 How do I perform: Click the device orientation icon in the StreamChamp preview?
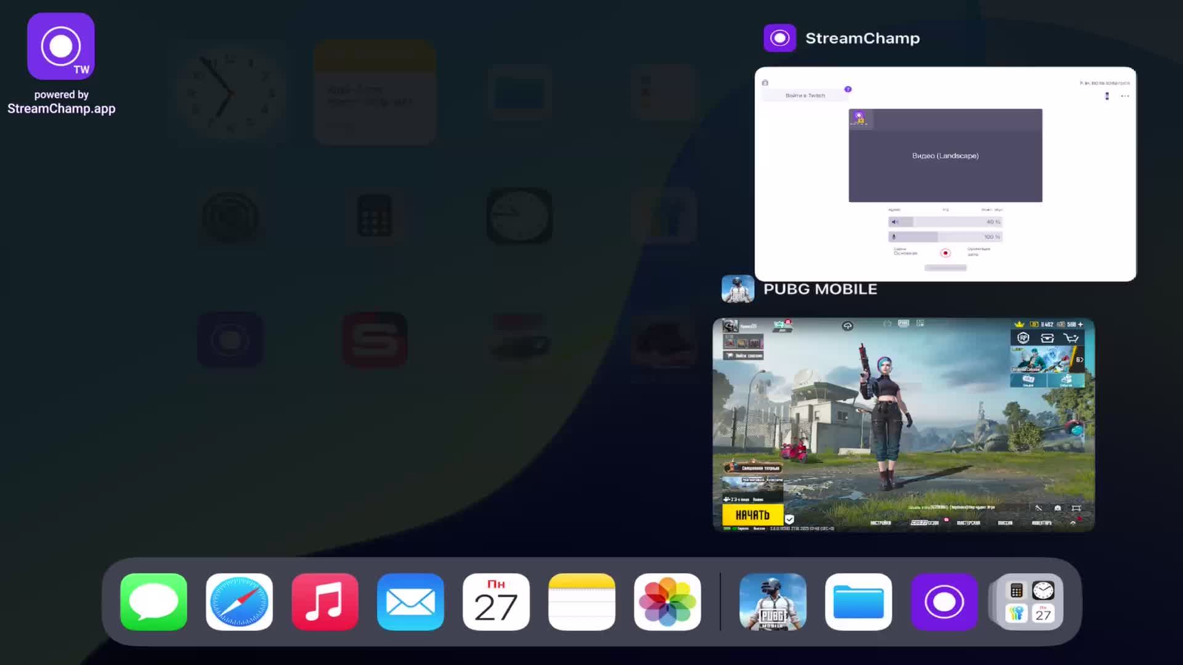point(1107,96)
